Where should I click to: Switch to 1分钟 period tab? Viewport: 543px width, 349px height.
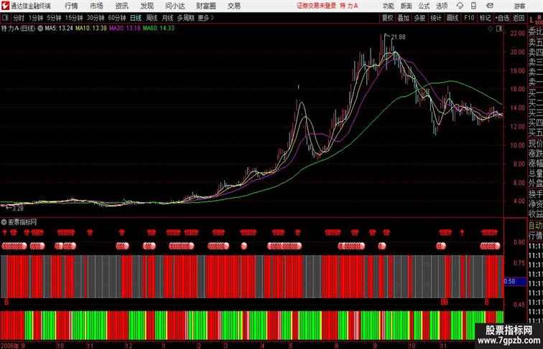(x=36, y=18)
